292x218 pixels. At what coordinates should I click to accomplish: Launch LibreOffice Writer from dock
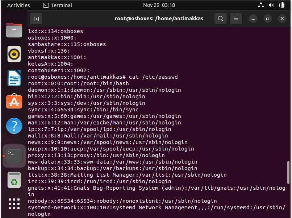(14, 78)
